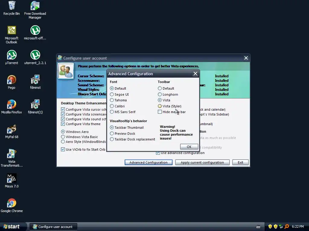This screenshot has width=309, height=231.
Task: Click the Visualtooltip's behavior heading
Action: [x=128, y=121]
